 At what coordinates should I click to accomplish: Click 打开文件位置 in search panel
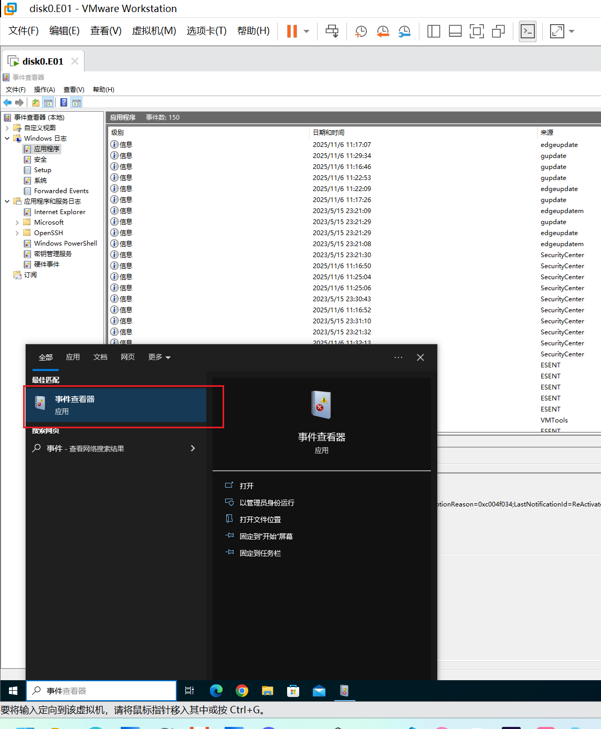pos(260,520)
